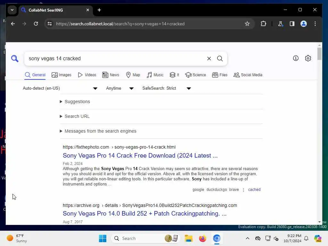Image resolution: width=328 pixels, height=246 pixels.
Task: Open cached version of fixthephoto result
Action: click(x=254, y=190)
